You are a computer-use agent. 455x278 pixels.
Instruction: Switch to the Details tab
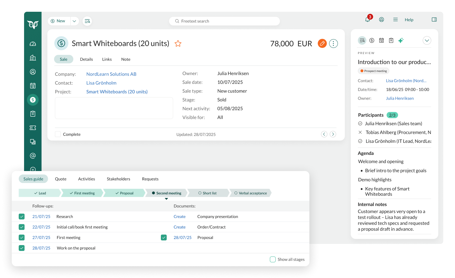[x=86, y=59]
